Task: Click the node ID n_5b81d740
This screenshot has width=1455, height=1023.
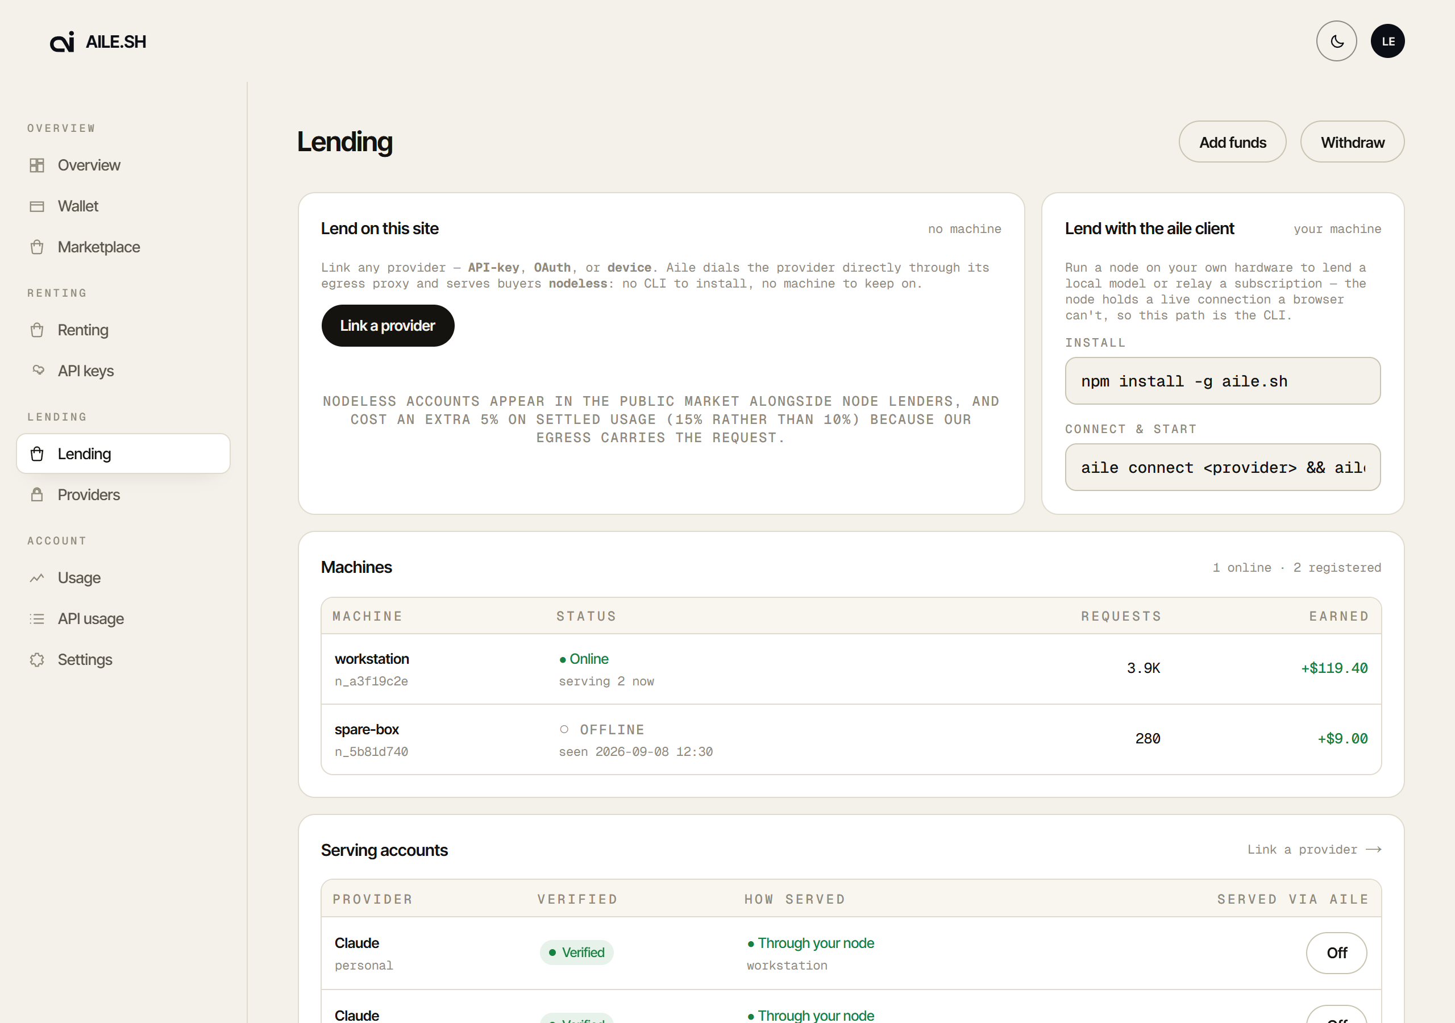Action: click(x=371, y=752)
